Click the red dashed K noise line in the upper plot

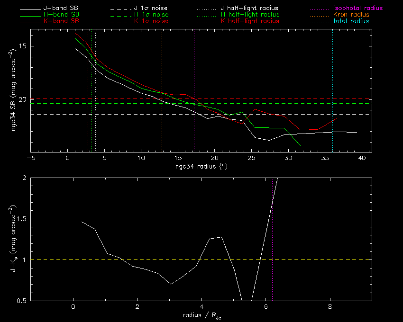[x=284, y=99]
